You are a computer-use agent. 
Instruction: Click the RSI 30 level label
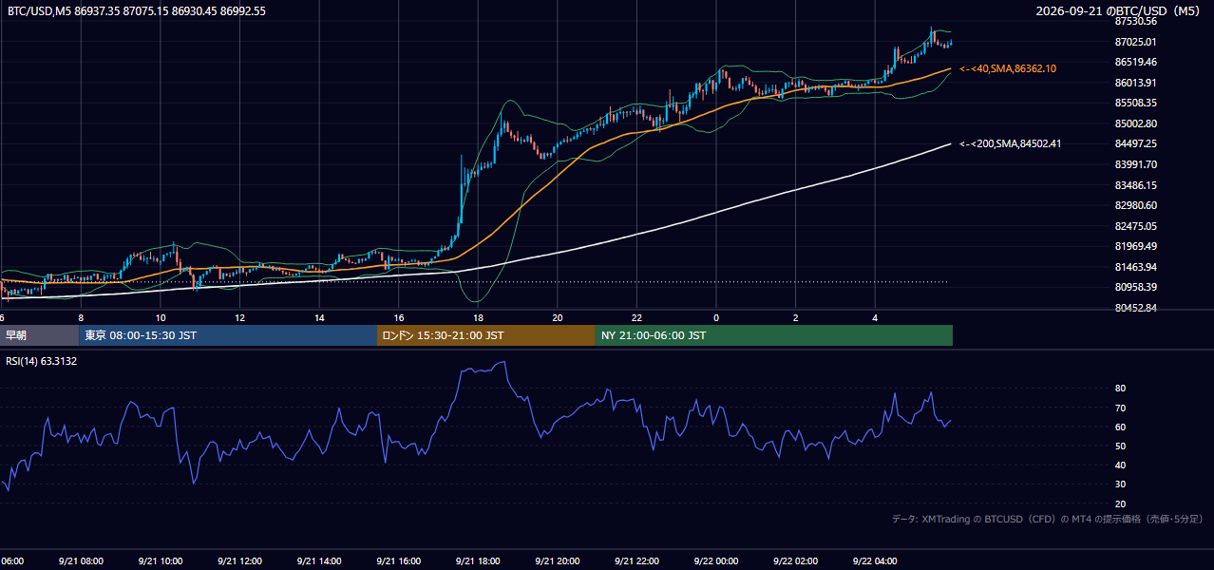pos(1120,484)
